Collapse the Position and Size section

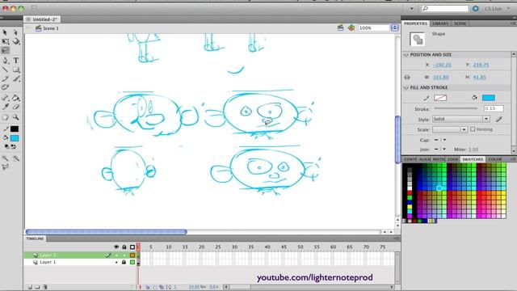pos(406,55)
